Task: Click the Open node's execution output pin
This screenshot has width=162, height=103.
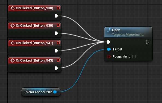Action: click(148, 42)
